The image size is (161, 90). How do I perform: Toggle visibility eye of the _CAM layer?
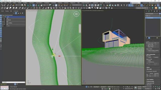pos(4,17)
